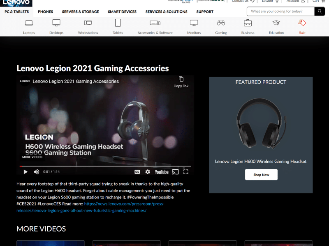The width and height of the screenshot is (329, 246).
Task: Click the MORE VIDEOS section heading
Action: 41,229
